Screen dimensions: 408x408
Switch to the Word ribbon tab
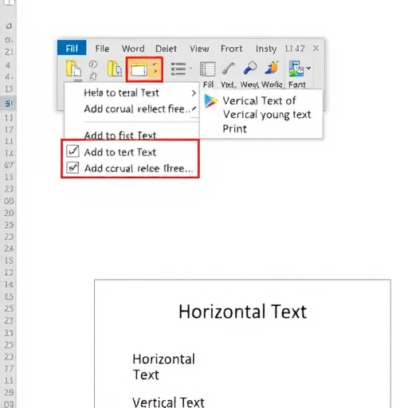[x=133, y=49]
